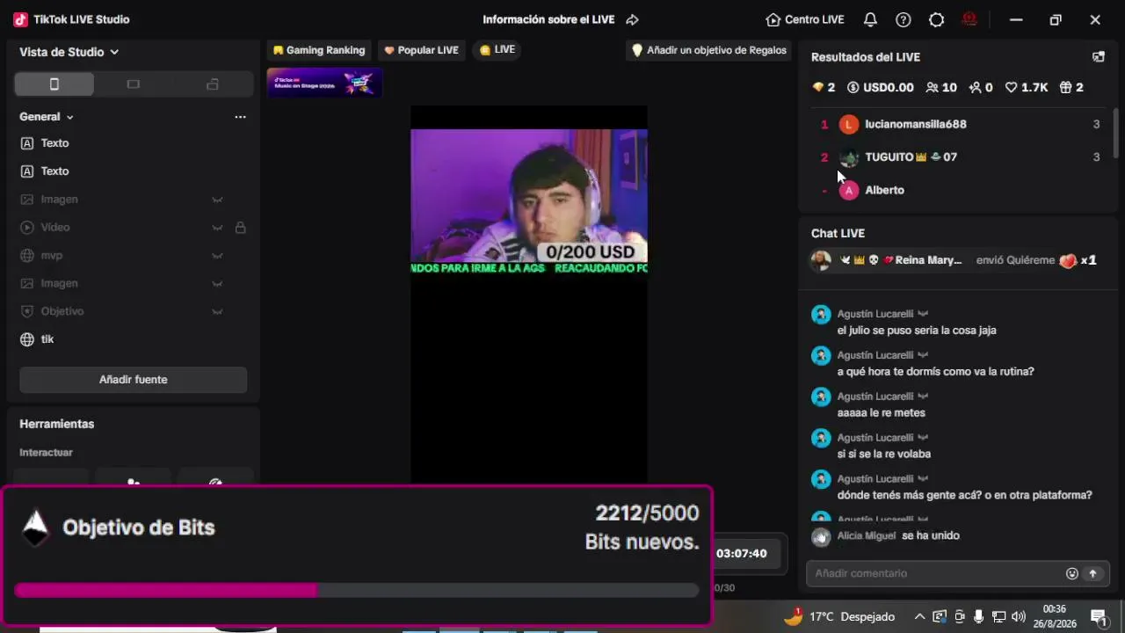Show the hidden Objetivo source
This screenshot has height=633, width=1125.
pos(217,311)
